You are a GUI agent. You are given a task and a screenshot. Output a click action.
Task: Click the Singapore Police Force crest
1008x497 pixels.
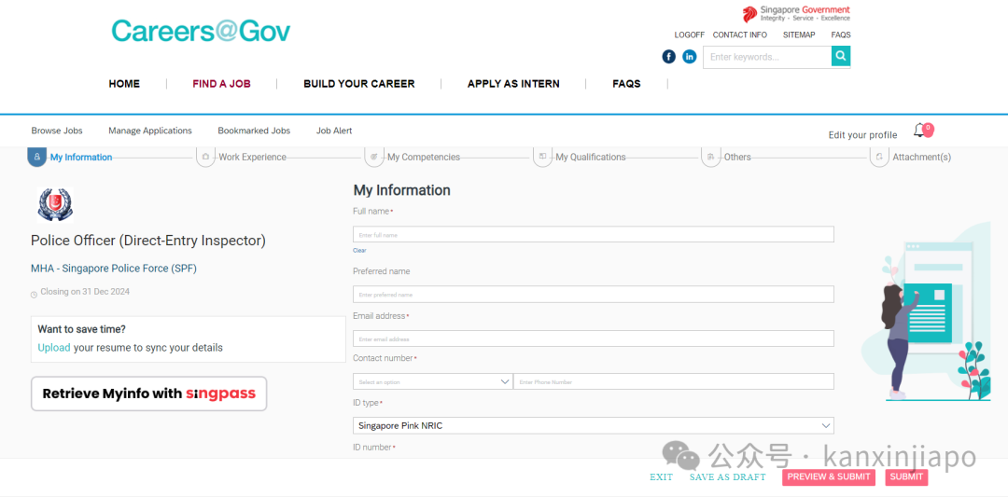click(x=55, y=205)
